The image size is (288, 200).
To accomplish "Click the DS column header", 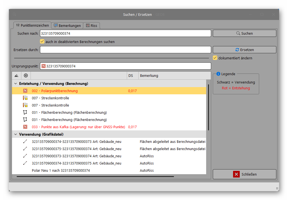I will (133, 75).
